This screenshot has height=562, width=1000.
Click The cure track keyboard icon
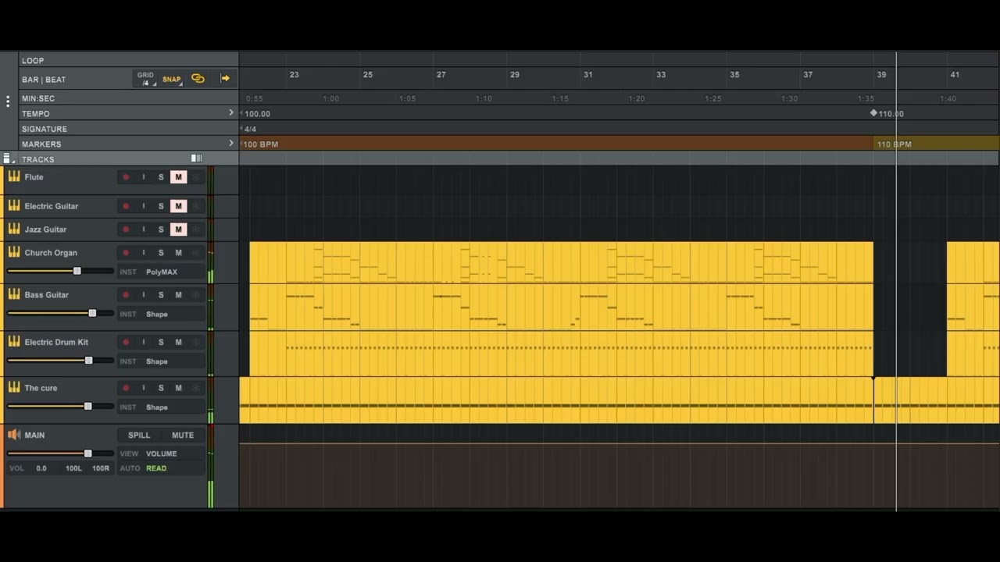pos(14,387)
